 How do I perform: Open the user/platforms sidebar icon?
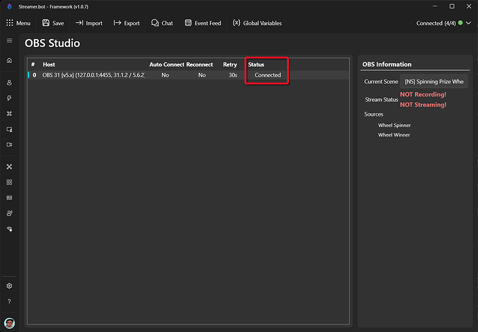[10, 82]
